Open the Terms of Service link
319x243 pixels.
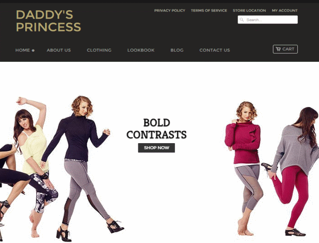coord(209,11)
